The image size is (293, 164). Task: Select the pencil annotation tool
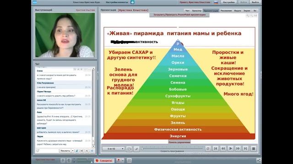pos(136,149)
